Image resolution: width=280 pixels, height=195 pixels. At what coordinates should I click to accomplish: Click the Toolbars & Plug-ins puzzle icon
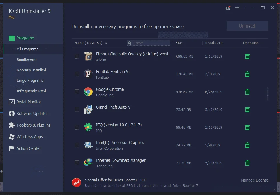pyautogui.click(x=12, y=125)
